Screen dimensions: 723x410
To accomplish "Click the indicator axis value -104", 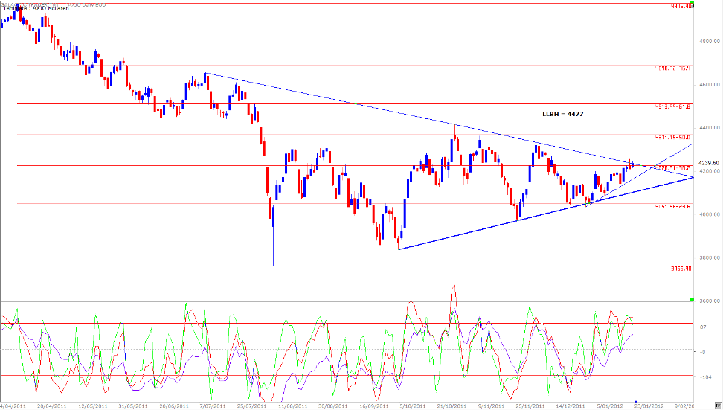I will pyautogui.click(x=705, y=377).
